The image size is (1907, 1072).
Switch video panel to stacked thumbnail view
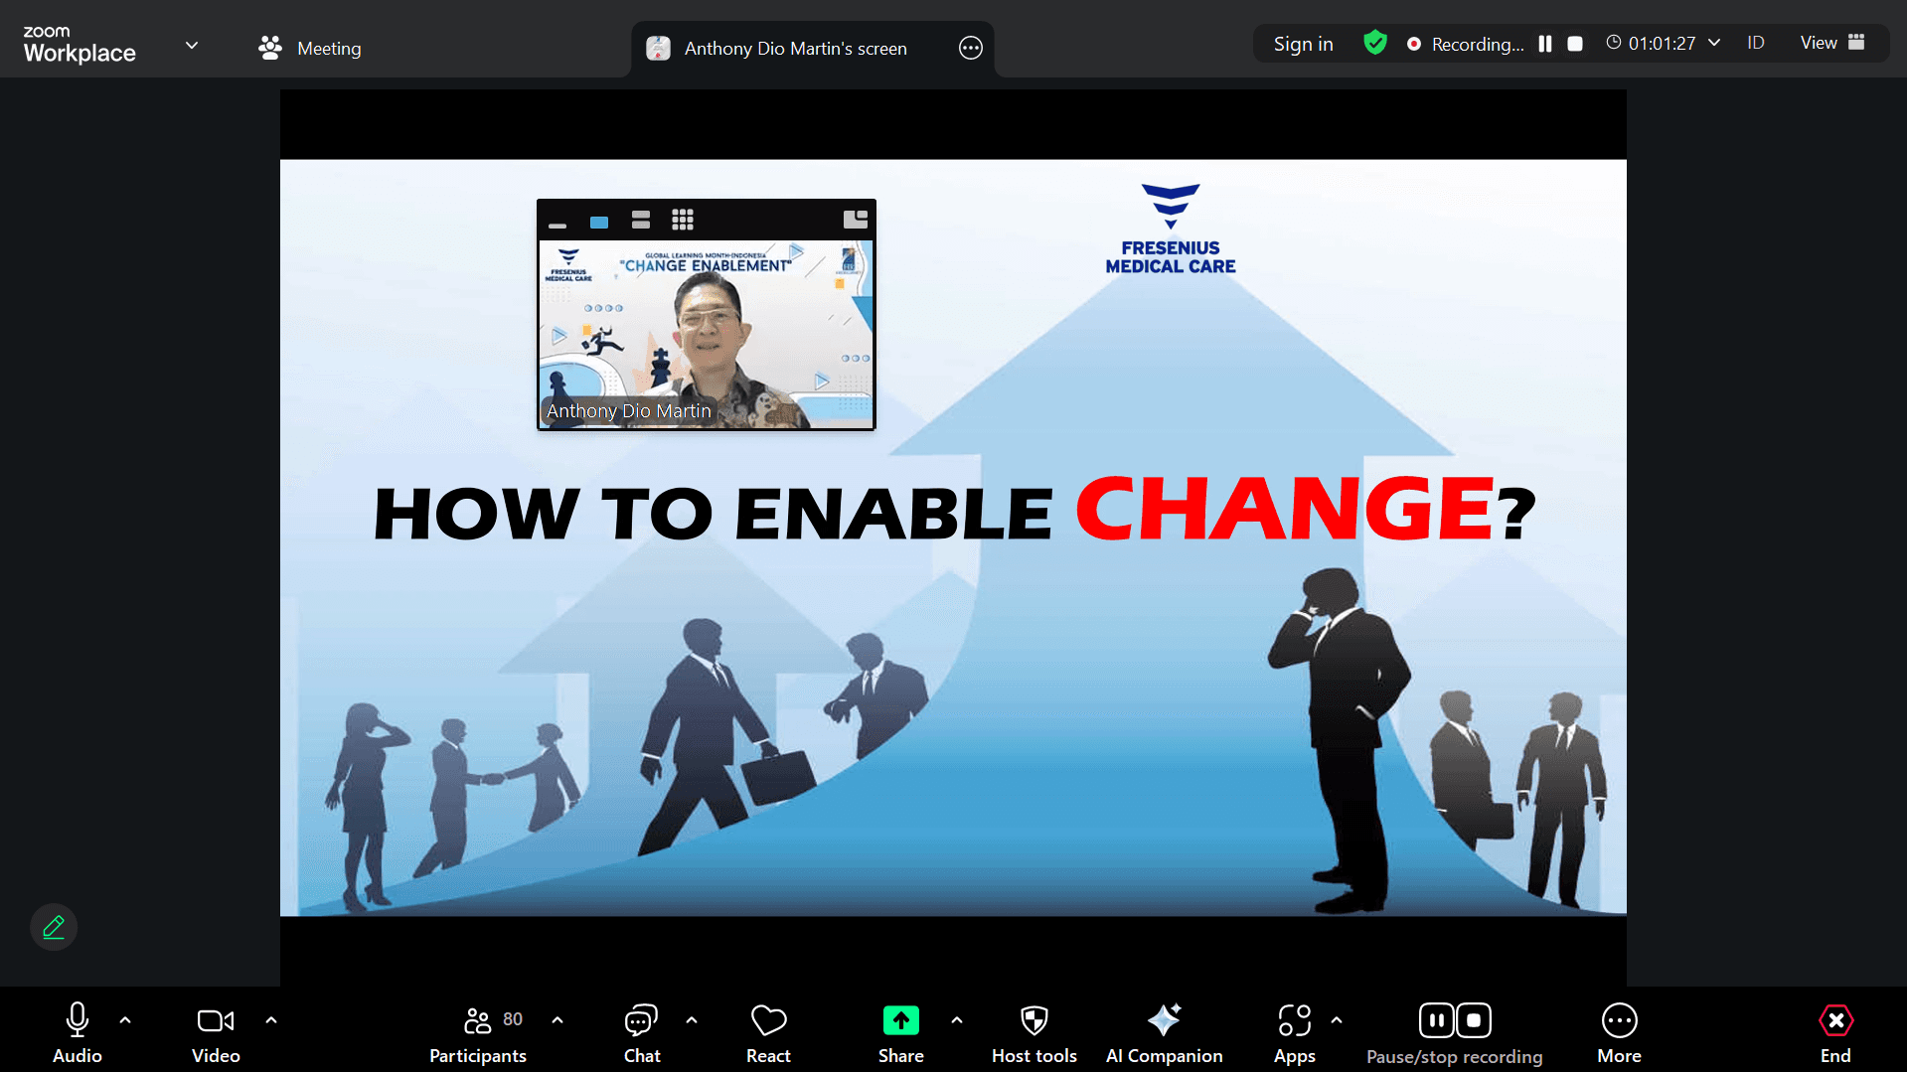pos(641,220)
